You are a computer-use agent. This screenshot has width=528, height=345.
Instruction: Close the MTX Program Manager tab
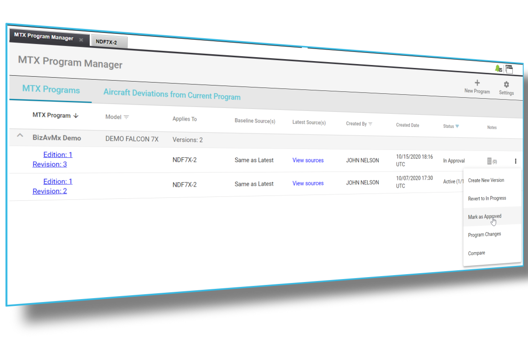(x=81, y=40)
